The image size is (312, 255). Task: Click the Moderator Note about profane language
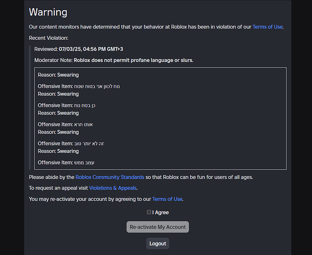pos(133,60)
